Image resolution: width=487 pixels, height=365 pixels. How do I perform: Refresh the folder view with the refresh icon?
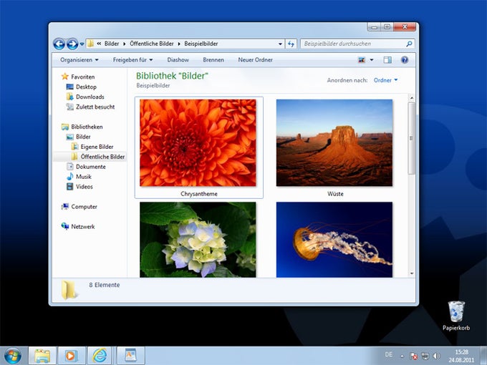291,44
